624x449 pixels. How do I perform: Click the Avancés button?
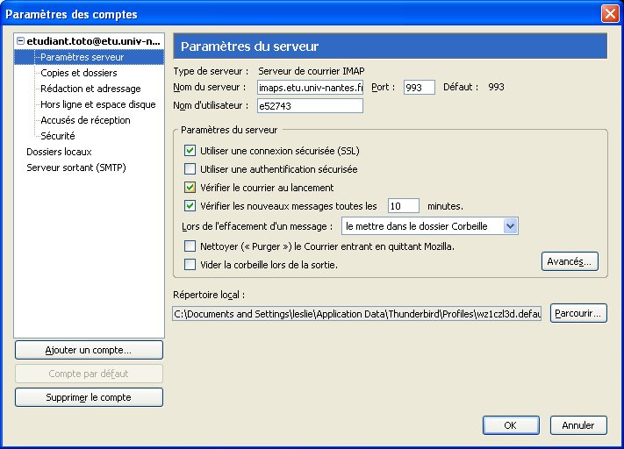[x=570, y=261]
